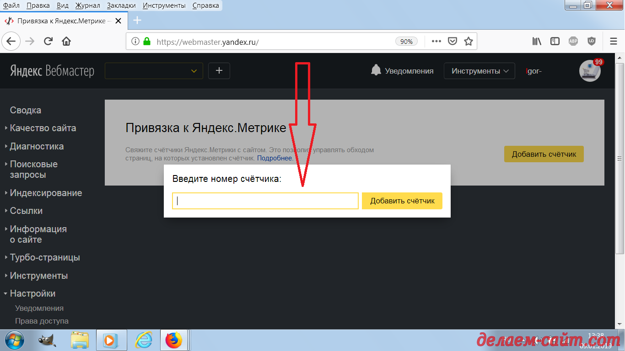Expand Турбо-страницы sidebar section
The width and height of the screenshot is (625, 351).
point(45,257)
